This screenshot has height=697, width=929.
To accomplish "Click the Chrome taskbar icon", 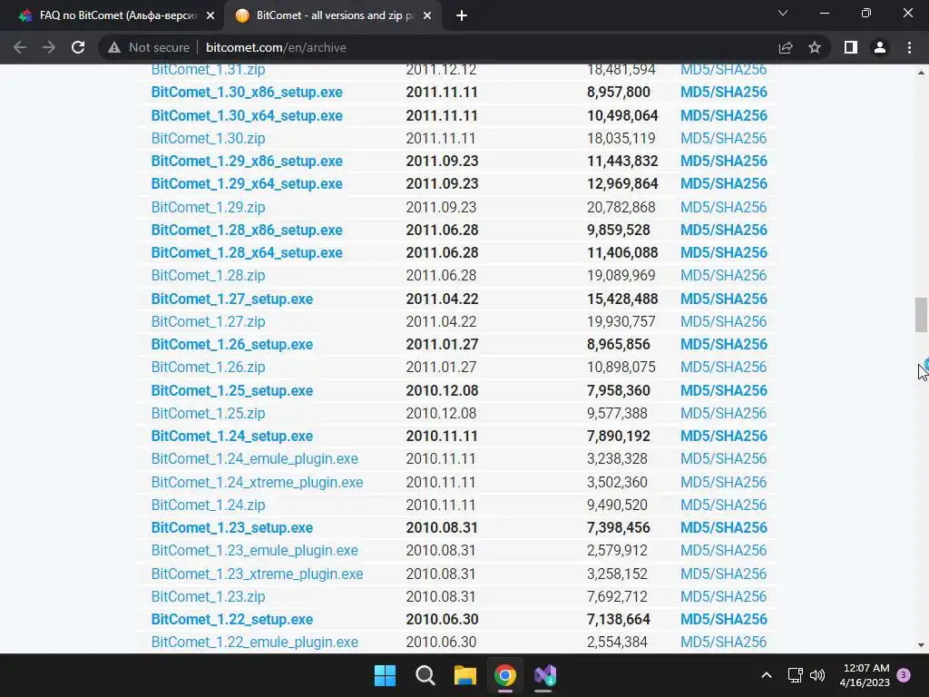I will (505, 675).
